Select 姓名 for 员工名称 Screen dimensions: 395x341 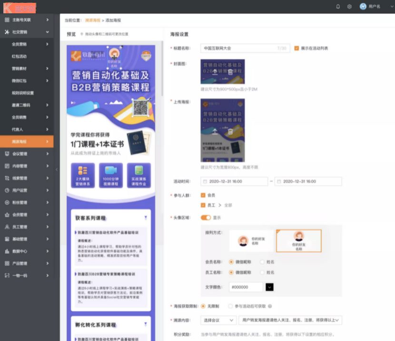(262, 272)
